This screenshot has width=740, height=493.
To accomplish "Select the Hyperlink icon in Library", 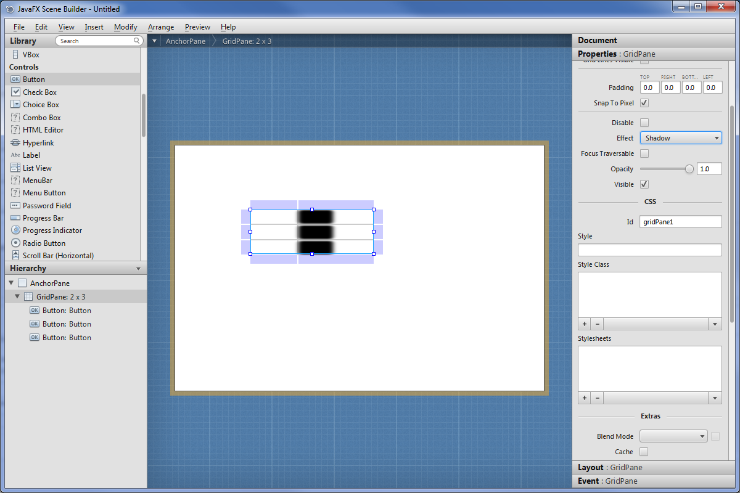I will 15,142.
